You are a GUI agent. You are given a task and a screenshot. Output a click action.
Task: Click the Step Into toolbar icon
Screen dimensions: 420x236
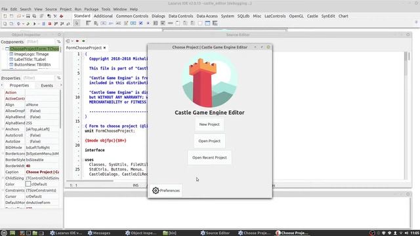tap(56, 24)
